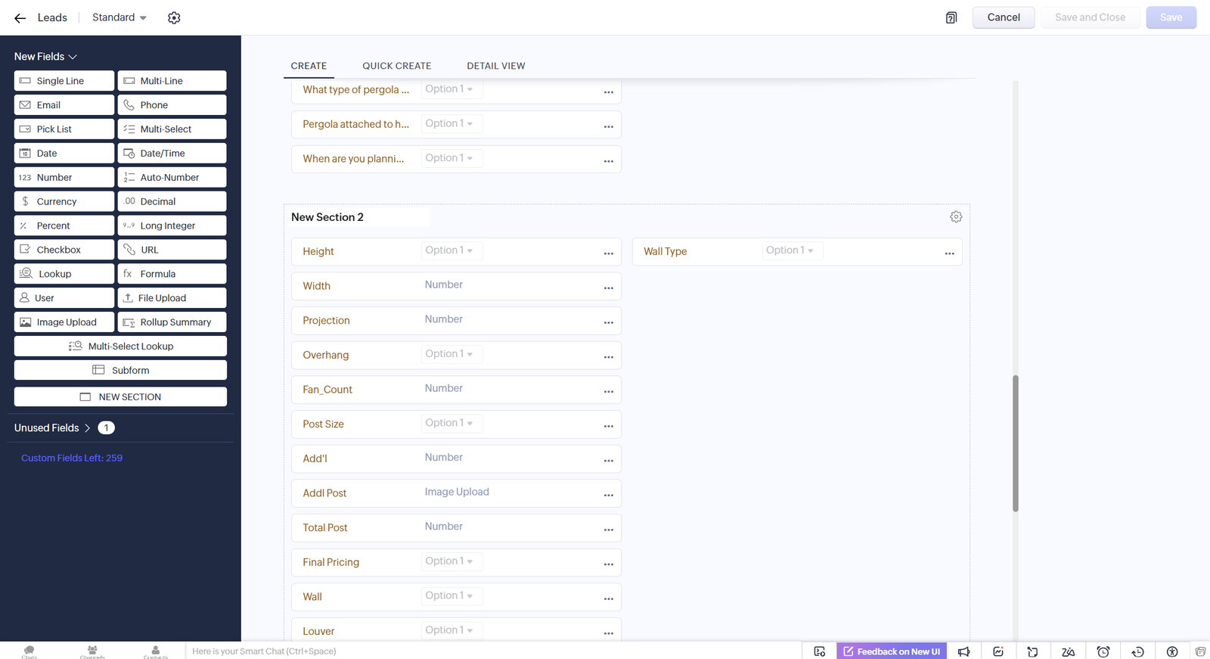1210x659 pixels.
Task: Add a Date field
Action: click(x=64, y=154)
